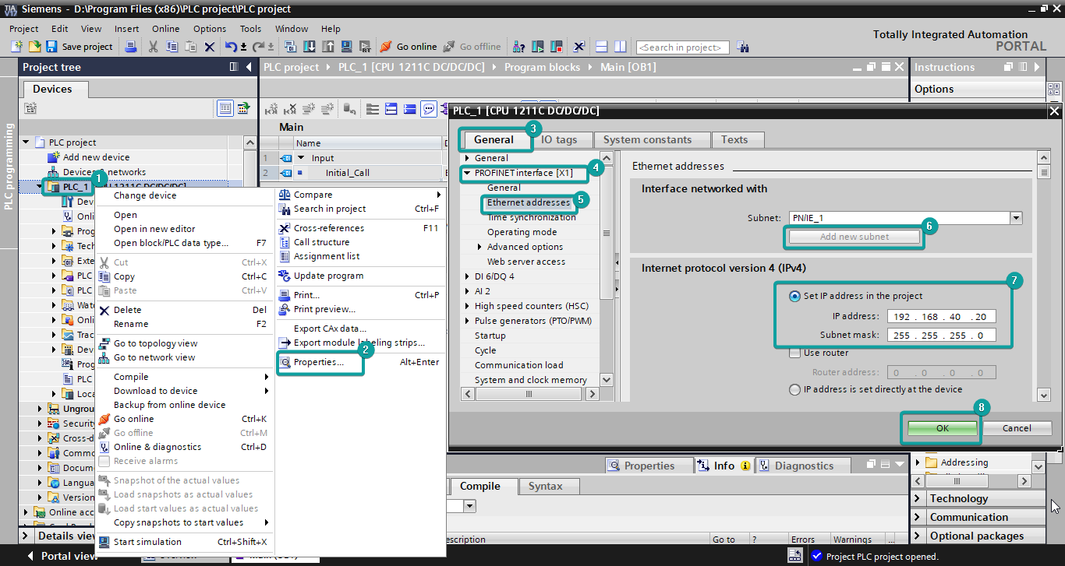Click the Search in project field
Viewport: 1065px width, 566px height.
click(683, 47)
